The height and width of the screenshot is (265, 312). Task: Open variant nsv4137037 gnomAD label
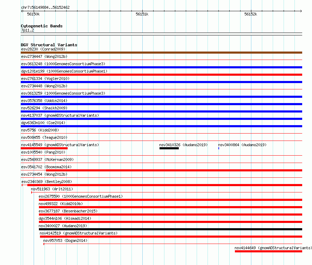(x=60, y=115)
